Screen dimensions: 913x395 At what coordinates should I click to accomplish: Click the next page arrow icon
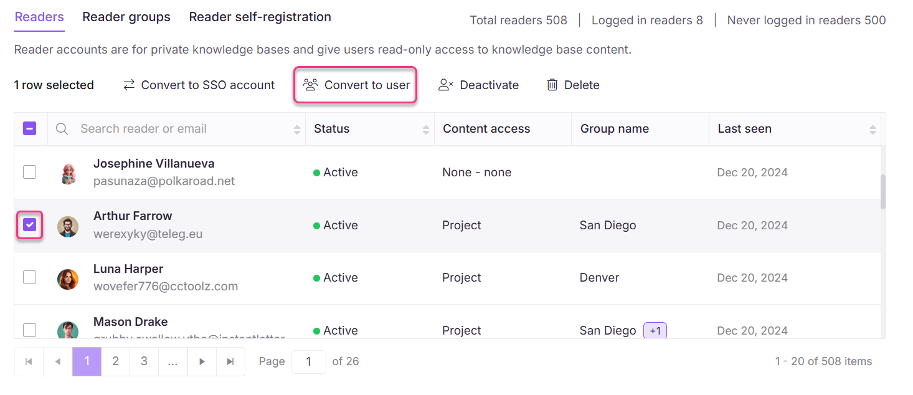[x=202, y=361]
